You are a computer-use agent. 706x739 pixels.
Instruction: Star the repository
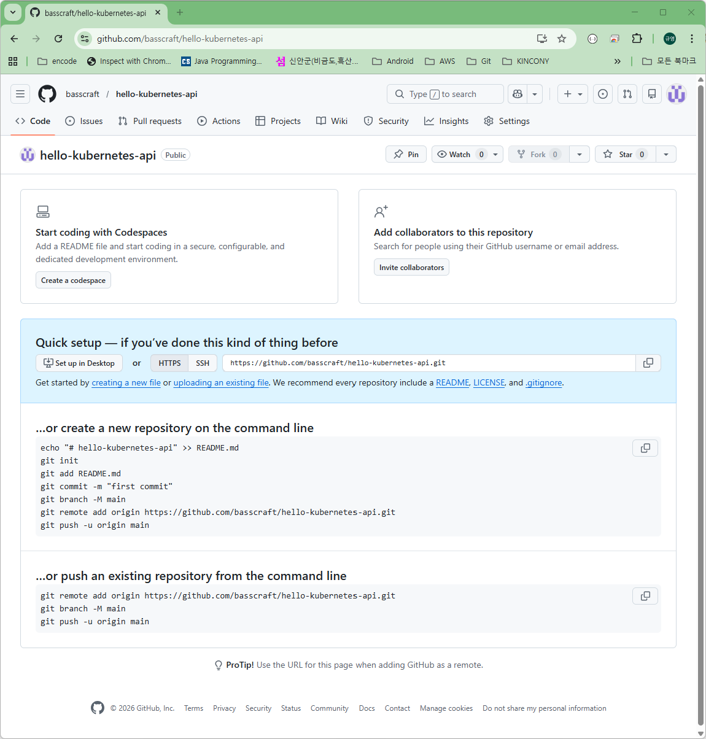(625, 154)
